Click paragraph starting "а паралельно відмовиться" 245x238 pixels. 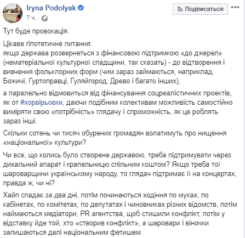[x=118, y=107]
